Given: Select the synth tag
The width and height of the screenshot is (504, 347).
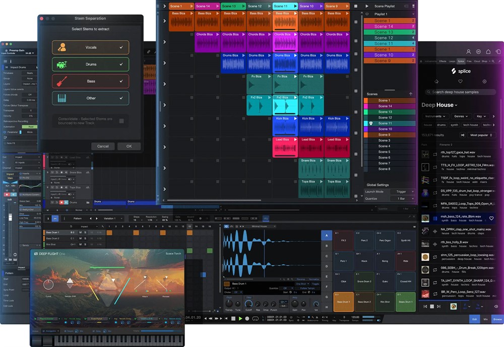Looking at the screenshot, I should (455, 125).
